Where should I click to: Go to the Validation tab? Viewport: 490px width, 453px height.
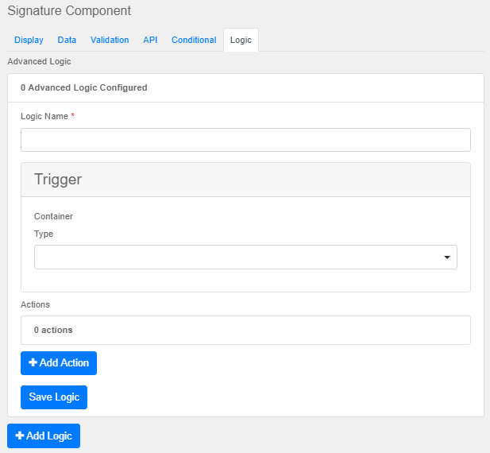pyautogui.click(x=110, y=40)
